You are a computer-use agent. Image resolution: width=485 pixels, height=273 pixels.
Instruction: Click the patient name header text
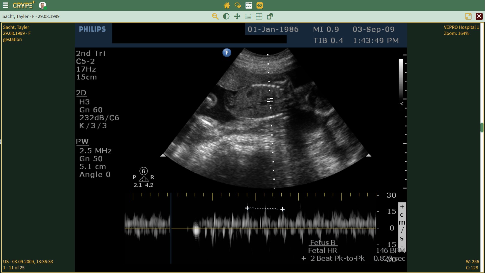(x=31, y=16)
